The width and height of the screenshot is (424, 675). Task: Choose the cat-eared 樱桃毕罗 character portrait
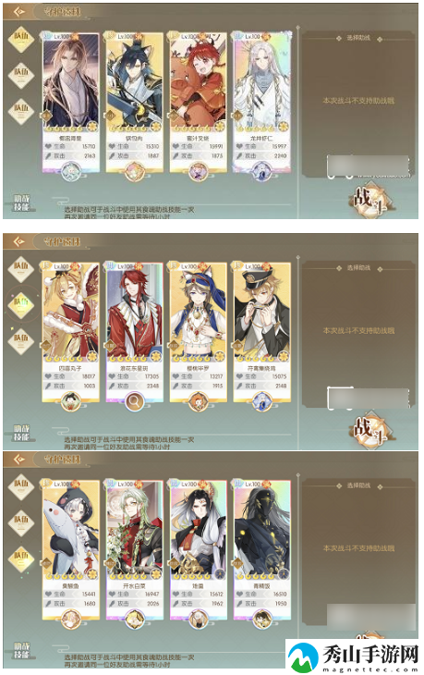(199, 313)
